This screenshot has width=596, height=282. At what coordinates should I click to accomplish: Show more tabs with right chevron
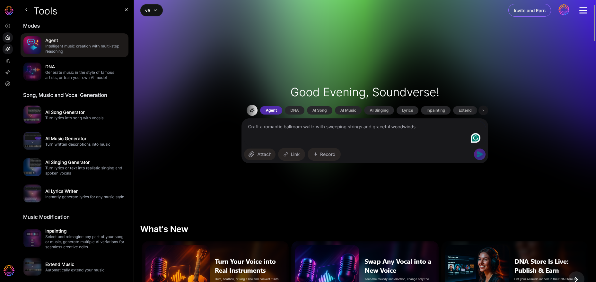pyautogui.click(x=483, y=110)
